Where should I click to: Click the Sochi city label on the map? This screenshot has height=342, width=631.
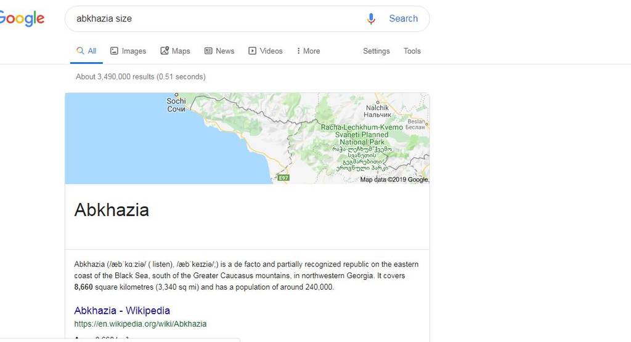click(176, 105)
